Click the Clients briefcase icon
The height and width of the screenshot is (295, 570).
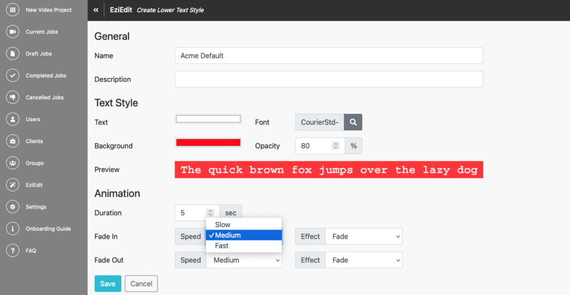point(13,141)
